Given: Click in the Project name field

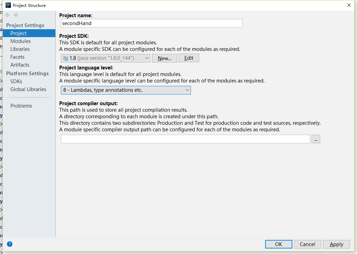Looking at the screenshot, I should click(x=151, y=23).
